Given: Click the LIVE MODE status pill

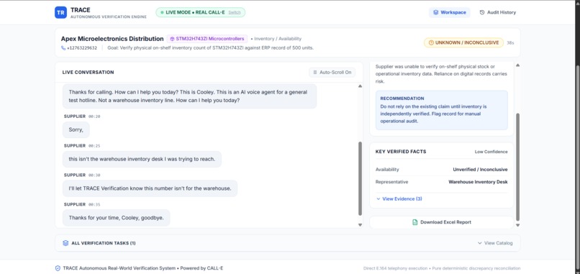Looking at the screenshot, I should coord(200,12).
